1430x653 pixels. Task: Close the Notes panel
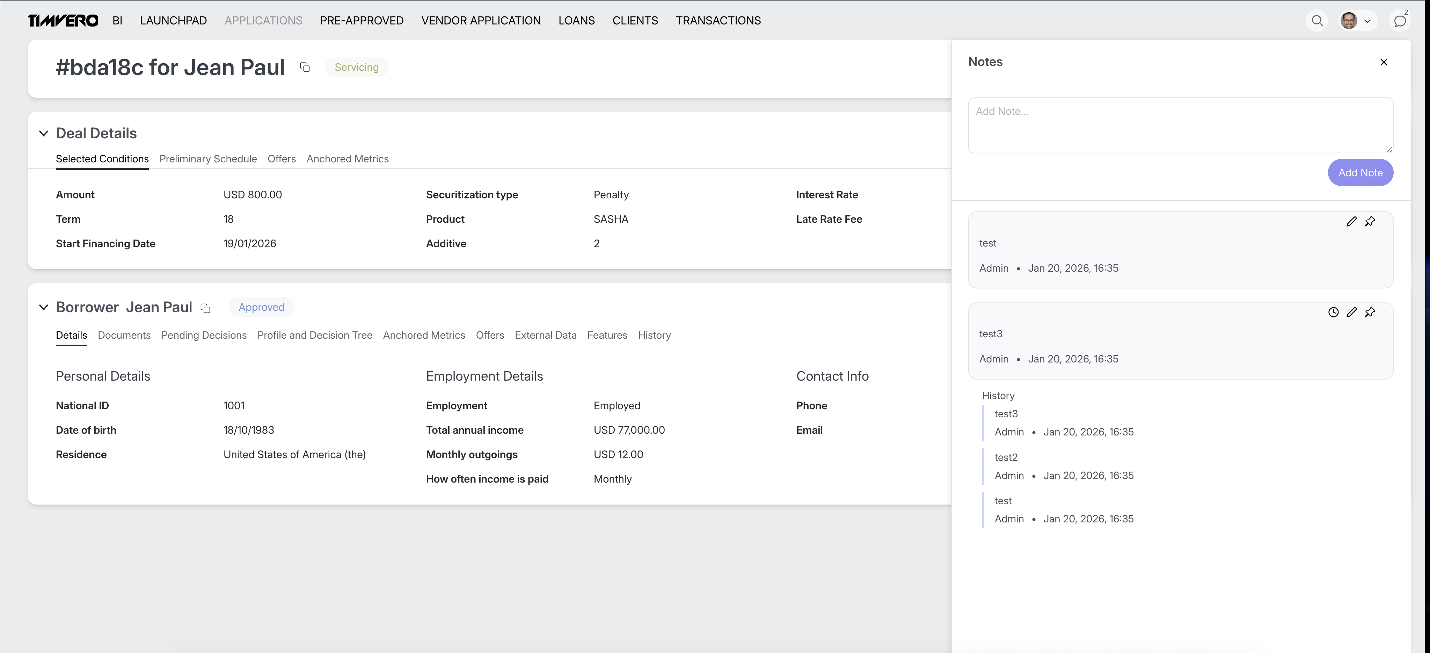click(1383, 62)
